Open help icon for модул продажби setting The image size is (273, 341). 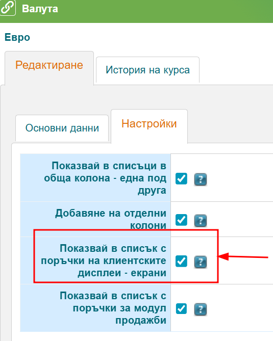[x=201, y=309]
